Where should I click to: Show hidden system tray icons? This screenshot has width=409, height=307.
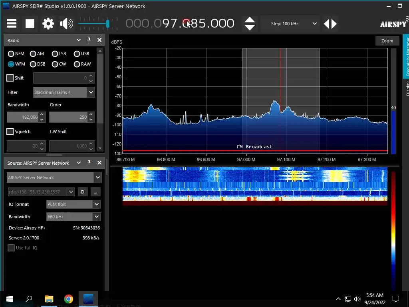click(x=338, y=299)
